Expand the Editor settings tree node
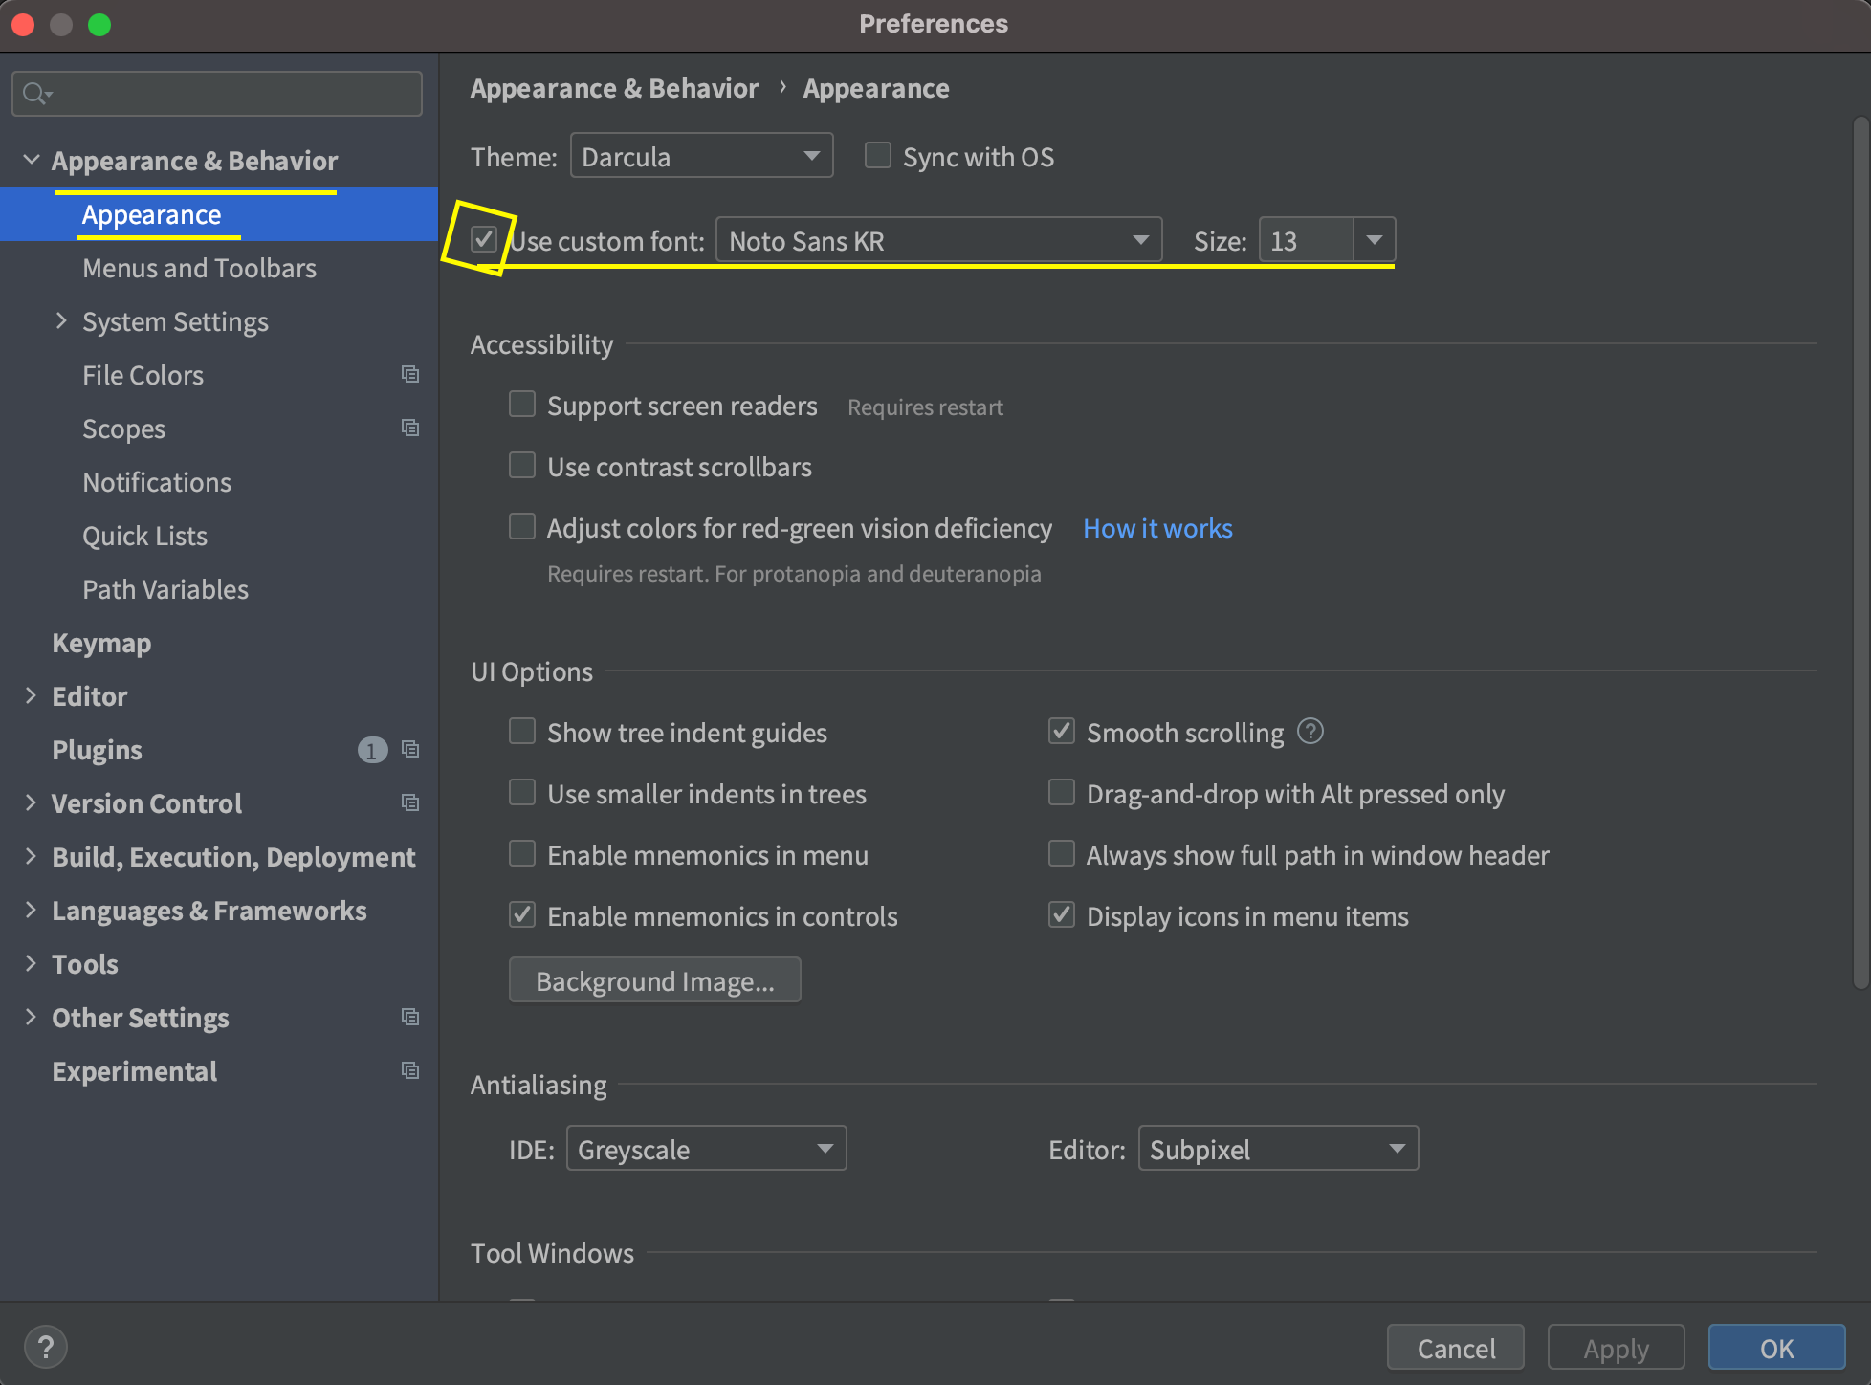 31,696
